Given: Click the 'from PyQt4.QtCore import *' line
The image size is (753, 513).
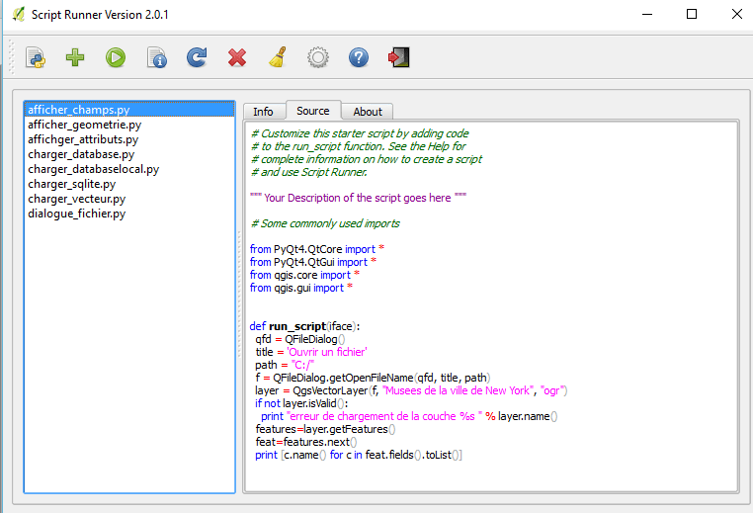Looking at the screenshot, I should (317, 249).
